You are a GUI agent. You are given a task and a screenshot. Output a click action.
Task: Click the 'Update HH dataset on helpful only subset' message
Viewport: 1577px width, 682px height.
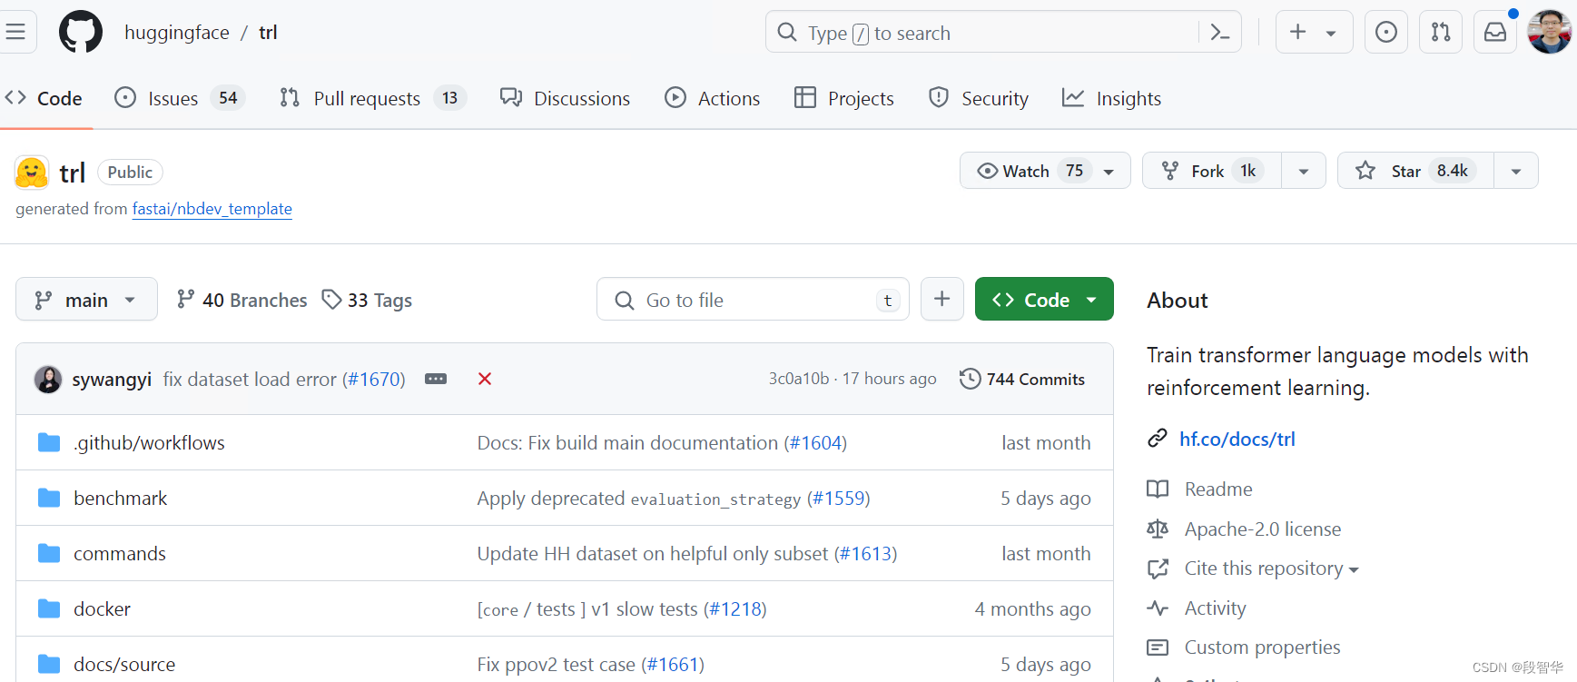(x=653, y=554)
